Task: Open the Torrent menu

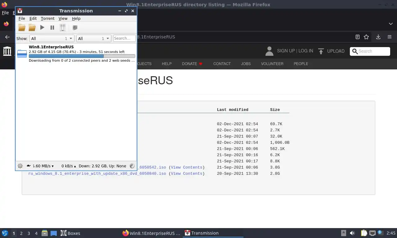Action: 47,19
